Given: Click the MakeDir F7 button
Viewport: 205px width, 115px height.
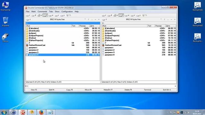Looking at the screenshot, I should click(108, 90).
